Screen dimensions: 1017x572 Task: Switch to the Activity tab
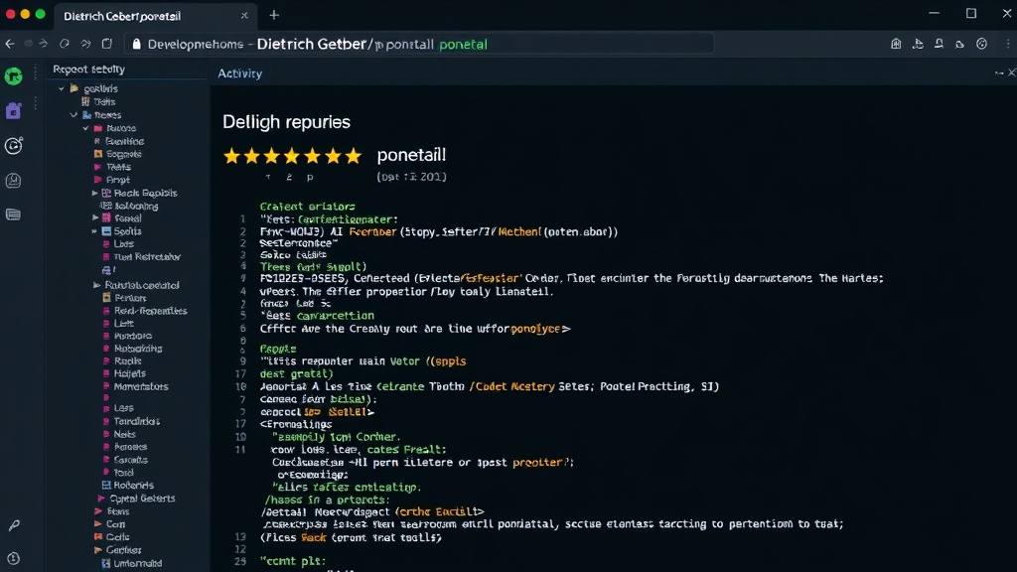(240, 73)
